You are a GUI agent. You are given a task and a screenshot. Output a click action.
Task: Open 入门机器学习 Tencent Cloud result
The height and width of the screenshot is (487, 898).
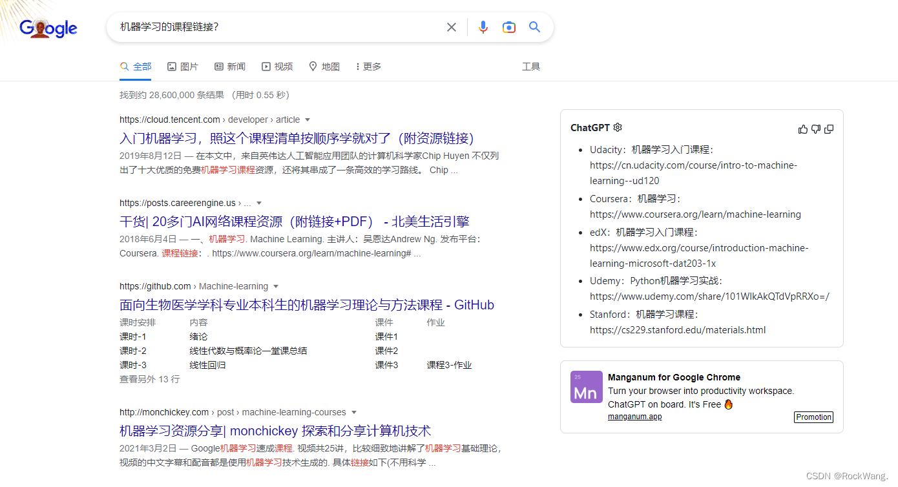297,138
